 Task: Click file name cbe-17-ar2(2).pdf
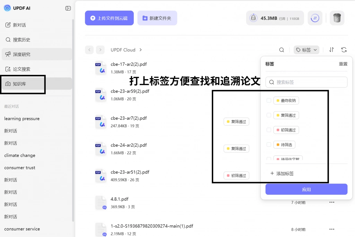click(129, 64)
